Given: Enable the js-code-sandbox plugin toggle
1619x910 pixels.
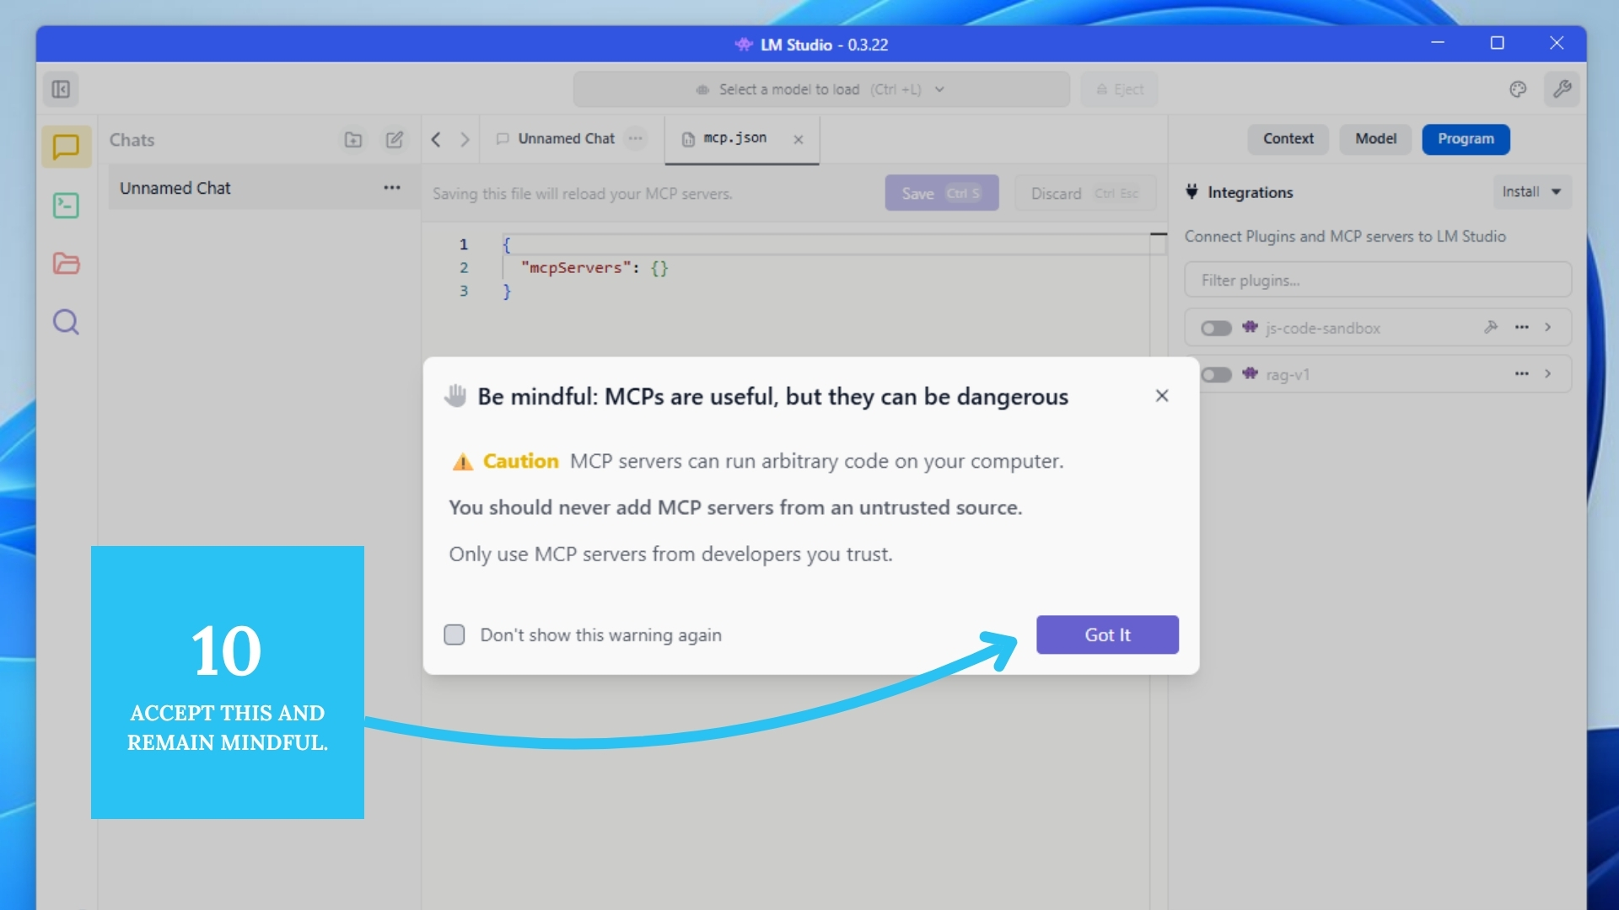Looking at the screenshot, I should tap(1216, 328).
